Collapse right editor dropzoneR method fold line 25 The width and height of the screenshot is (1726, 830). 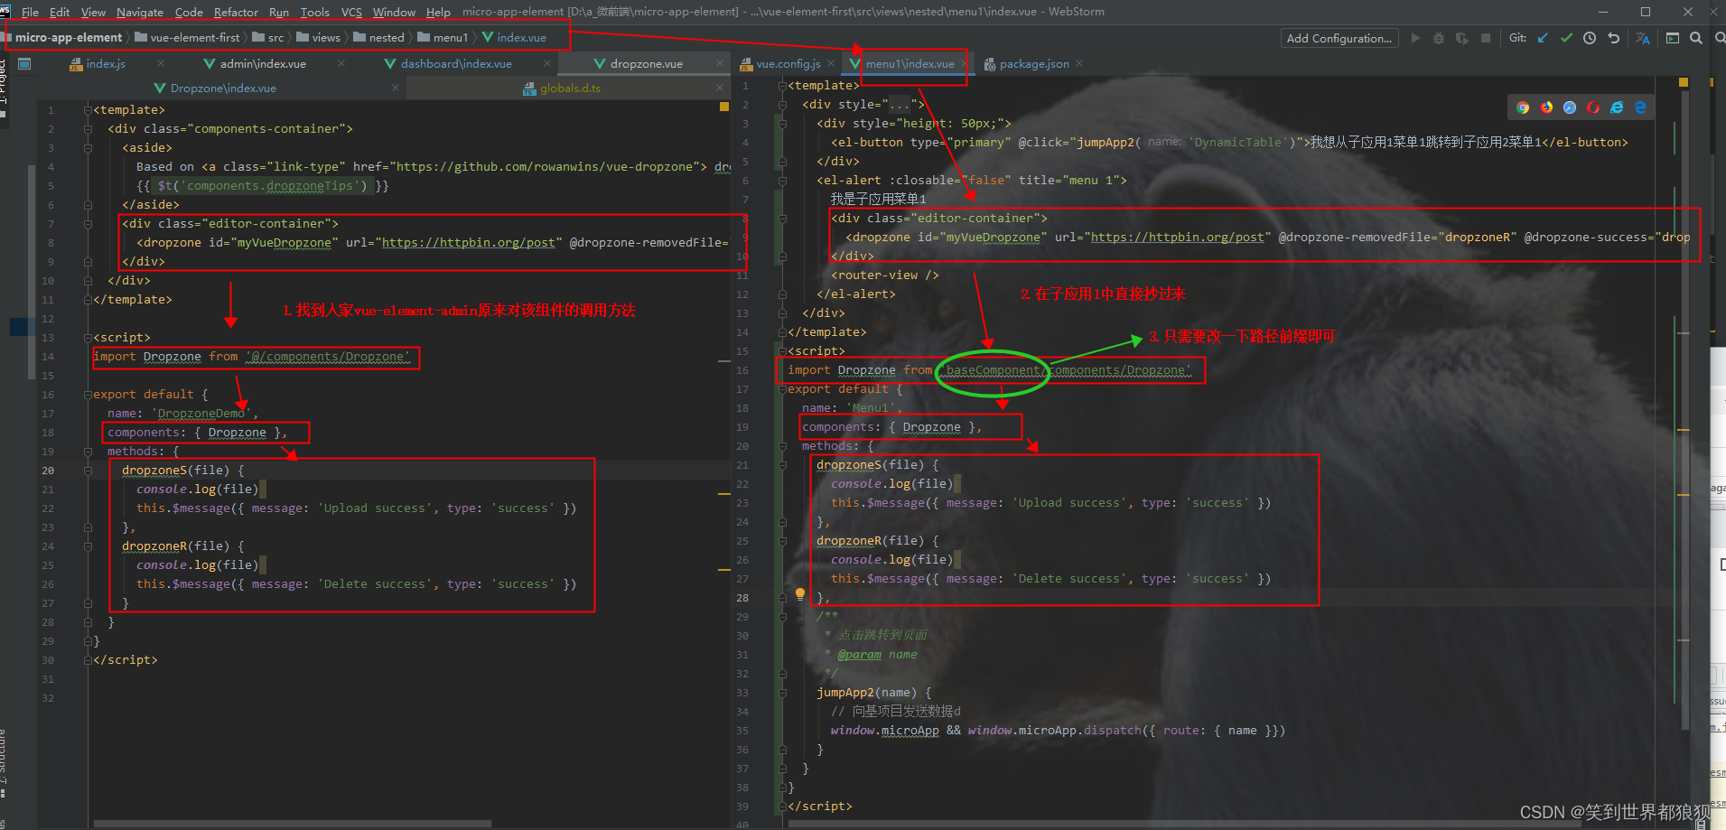(782, 541)
